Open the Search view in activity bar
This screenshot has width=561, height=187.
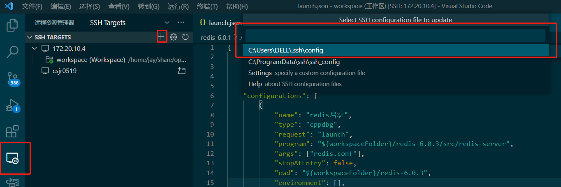tap(12, 52)
